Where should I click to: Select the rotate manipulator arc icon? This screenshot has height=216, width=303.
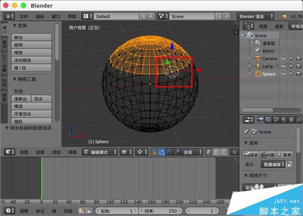[x=169, y=152]
